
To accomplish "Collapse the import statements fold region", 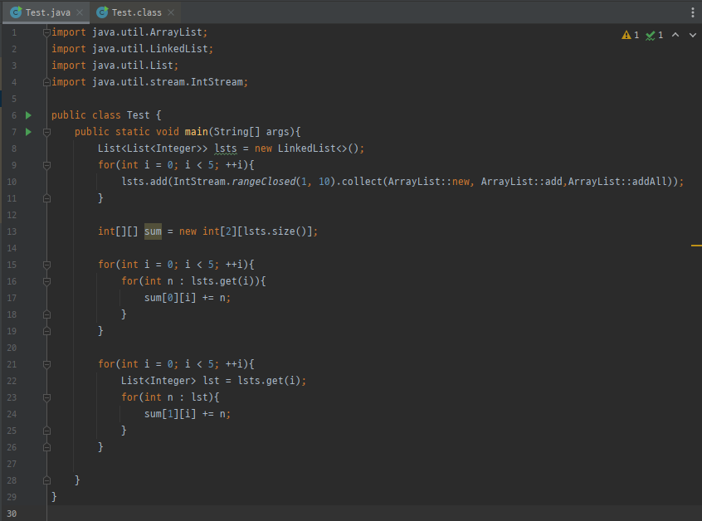I will pos(46,32).
